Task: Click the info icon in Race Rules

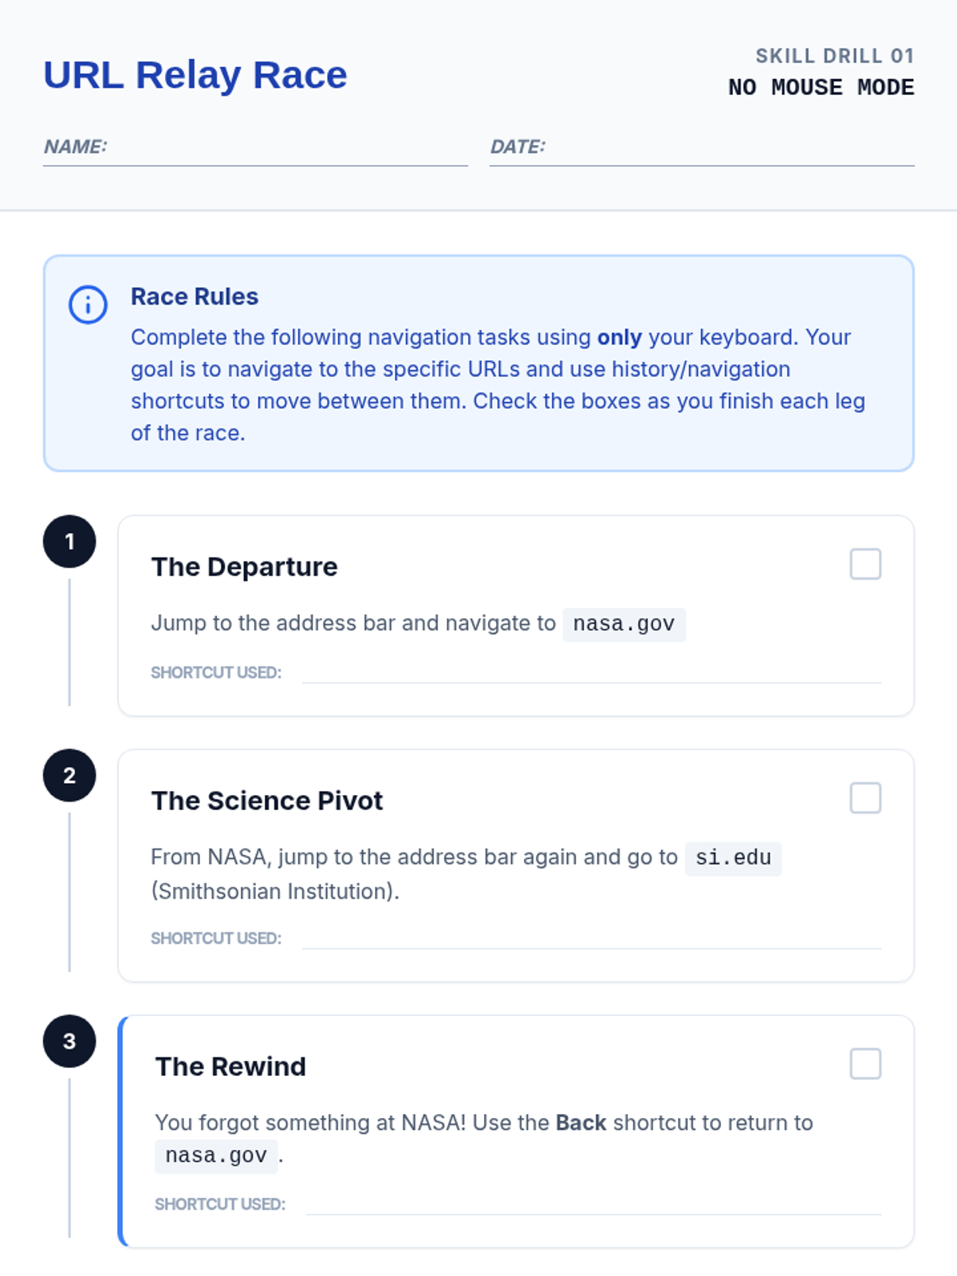Action: pos(88,305)
